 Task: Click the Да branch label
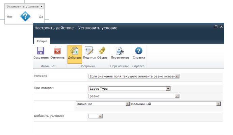pos(41,17)
